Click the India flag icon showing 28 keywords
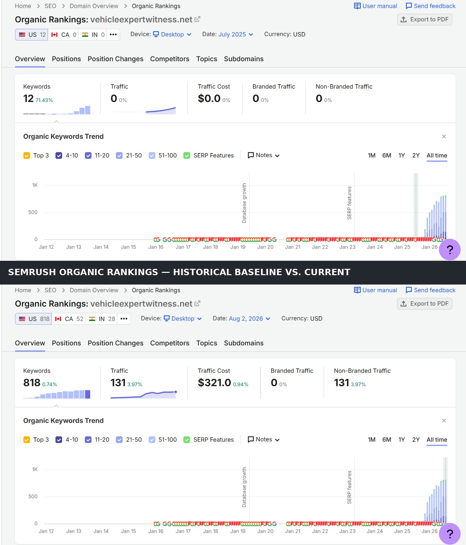This screenshot has height=545, width=466. tap(92, 319)
